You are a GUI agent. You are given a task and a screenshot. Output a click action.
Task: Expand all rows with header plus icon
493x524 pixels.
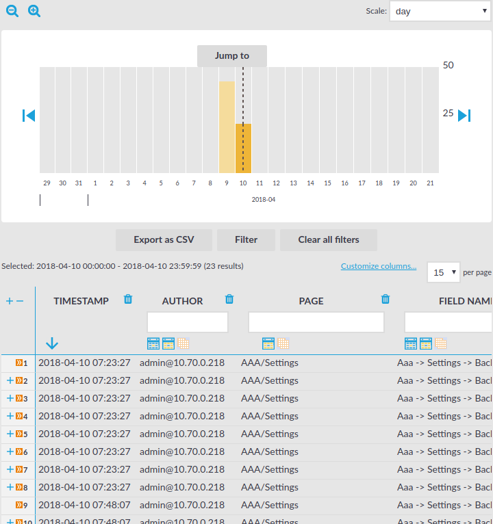(10, 301)
